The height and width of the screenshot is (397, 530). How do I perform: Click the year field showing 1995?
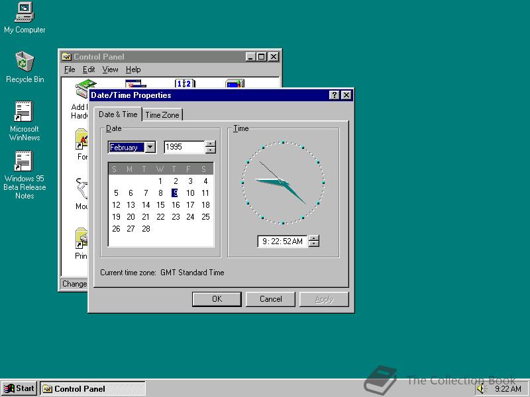click(184, 147)
